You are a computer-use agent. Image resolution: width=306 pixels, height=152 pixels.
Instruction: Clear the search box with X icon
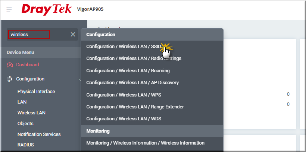[x=73, y=35]
